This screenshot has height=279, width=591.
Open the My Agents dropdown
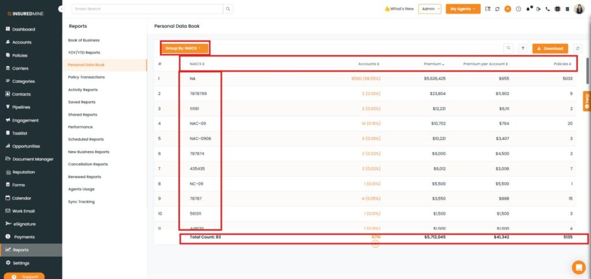[x=462, y=9]
